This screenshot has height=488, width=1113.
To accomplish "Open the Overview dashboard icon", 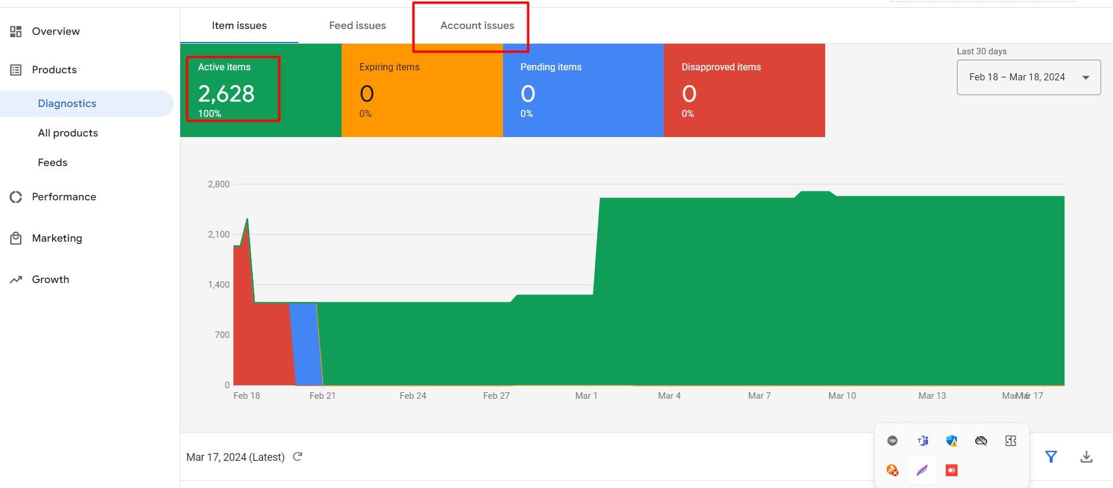I will coord(16,31).
